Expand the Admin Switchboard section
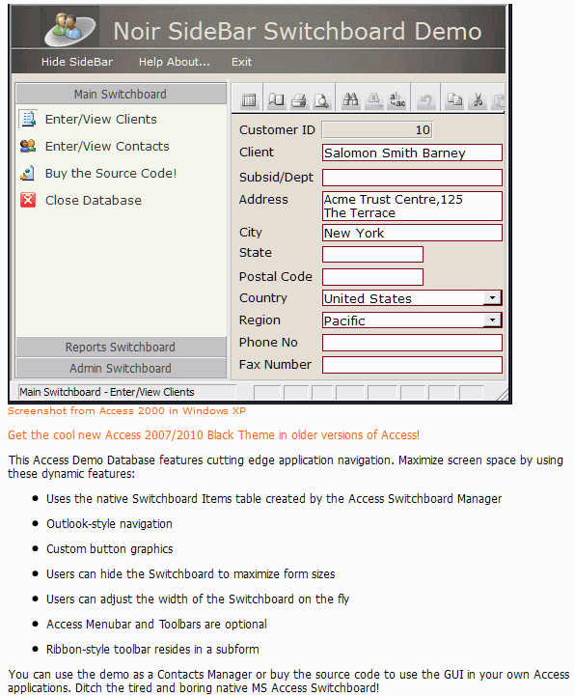 tap(121, 368)
